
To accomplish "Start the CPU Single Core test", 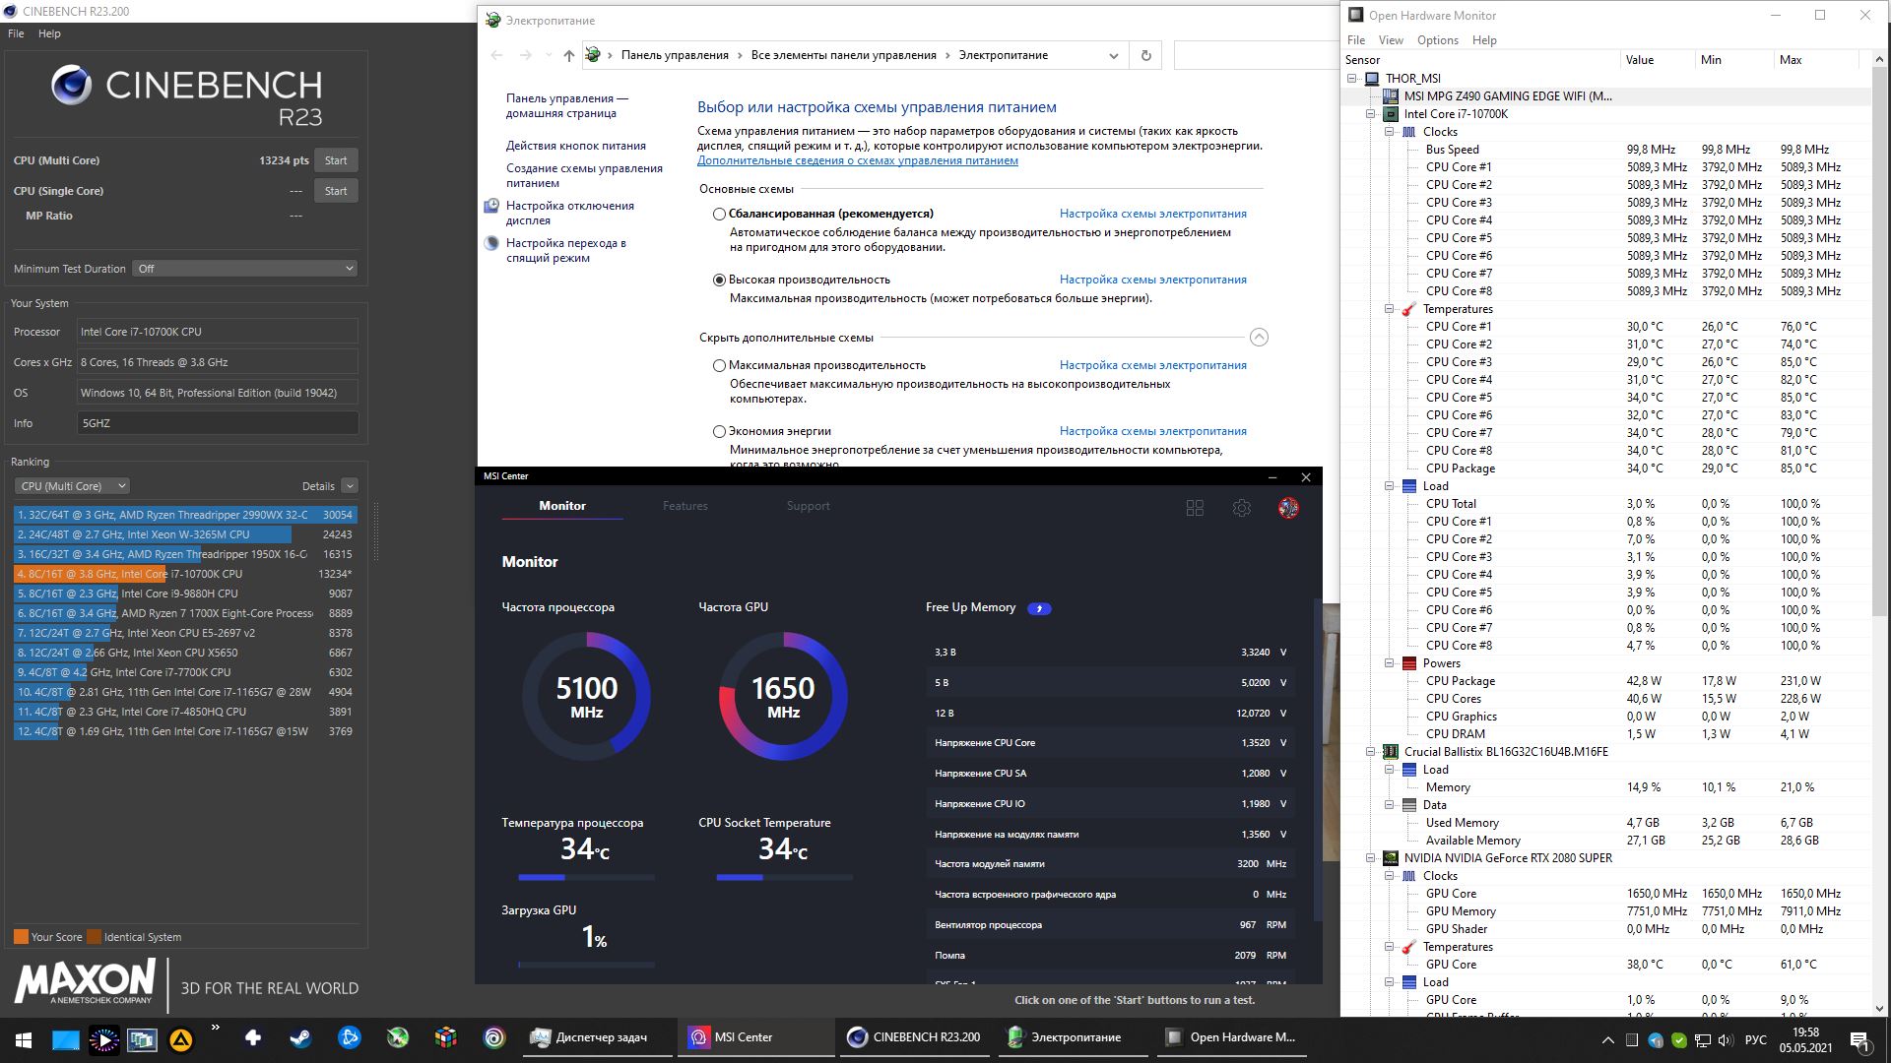I will tap(335, 191).
